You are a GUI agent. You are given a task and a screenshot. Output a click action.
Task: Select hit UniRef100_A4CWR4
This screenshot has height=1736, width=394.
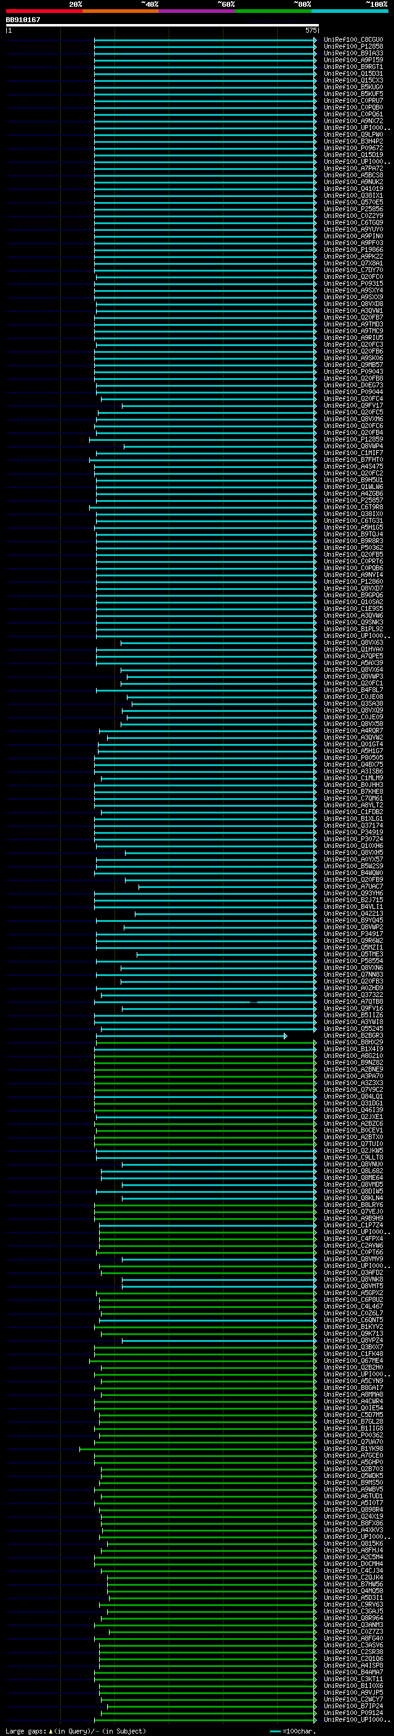point(353,1401)
